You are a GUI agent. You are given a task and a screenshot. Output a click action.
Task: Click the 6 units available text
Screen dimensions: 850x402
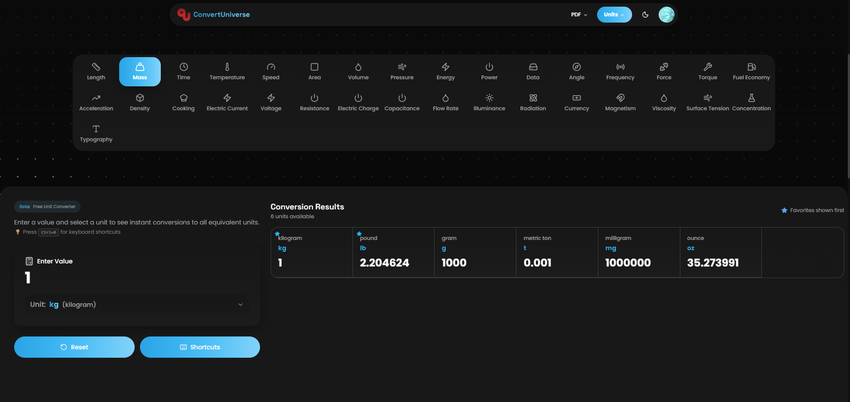coord(292,216)
